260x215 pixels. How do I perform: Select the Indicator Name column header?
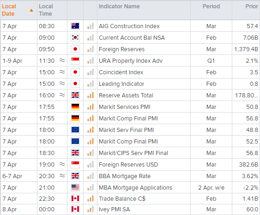[x=119, y=6]
